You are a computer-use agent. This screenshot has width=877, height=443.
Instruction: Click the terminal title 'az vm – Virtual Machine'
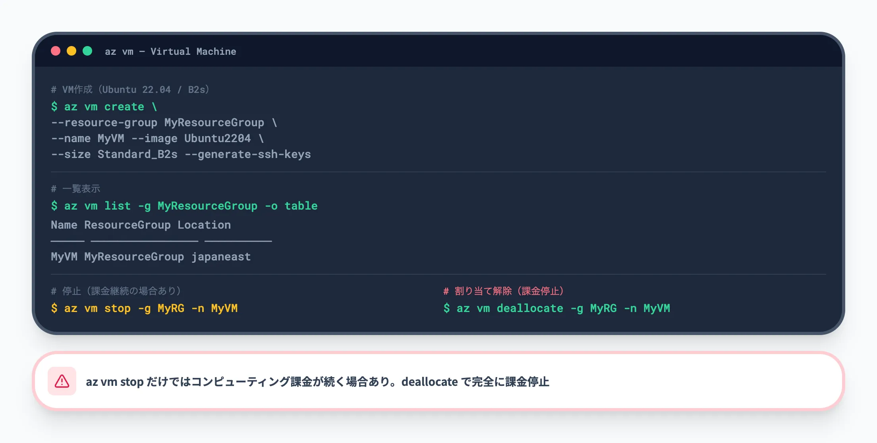[170, 52]
